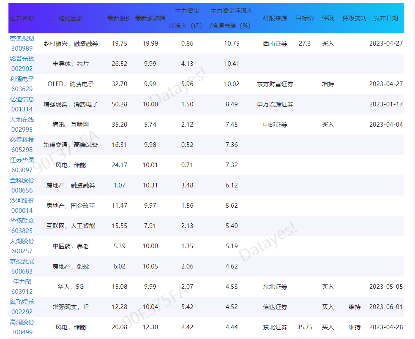Click the 最新股价 column header
The image size is (415, 339).
click(x=119, y=18)
